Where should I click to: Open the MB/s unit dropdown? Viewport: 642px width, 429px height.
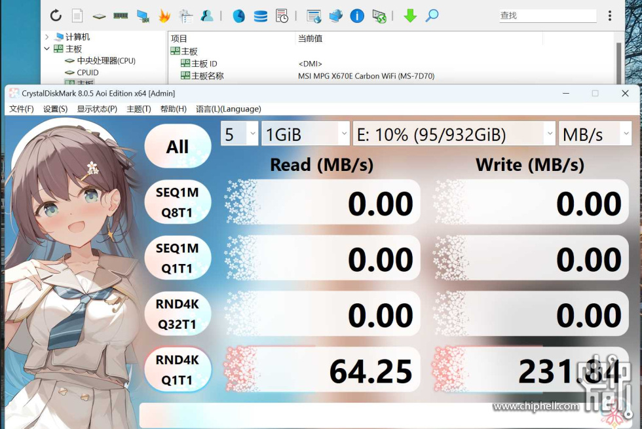click(595, 134)
